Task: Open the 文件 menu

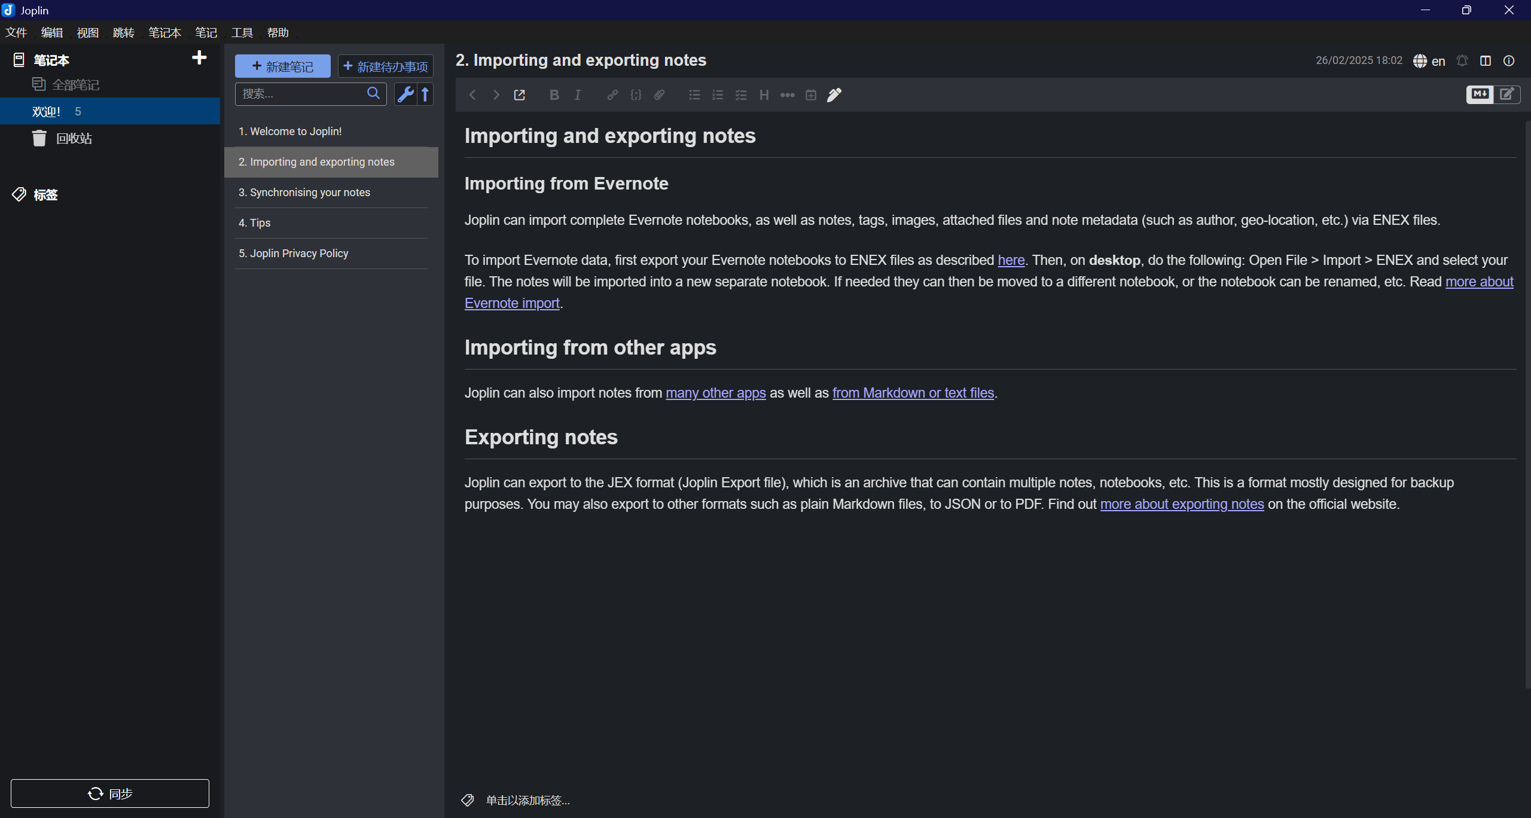Action: [16, 32]
